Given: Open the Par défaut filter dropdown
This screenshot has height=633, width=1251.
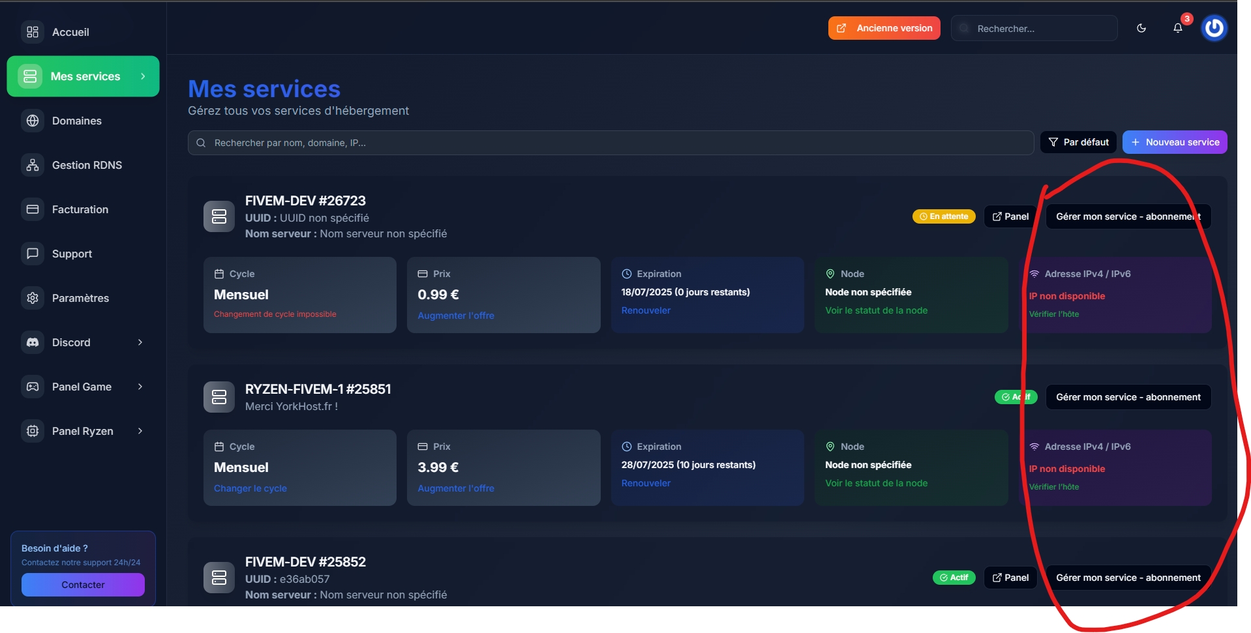Looking at the screenshot, I should tap(1078, 142).
